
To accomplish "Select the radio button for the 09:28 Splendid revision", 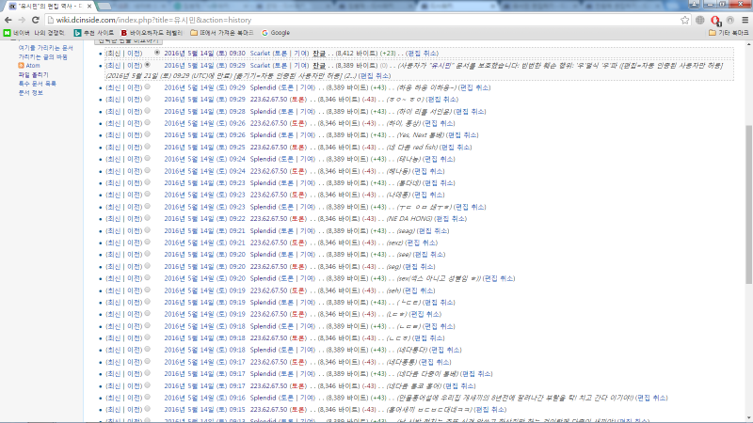I will [x=148, y=111].
